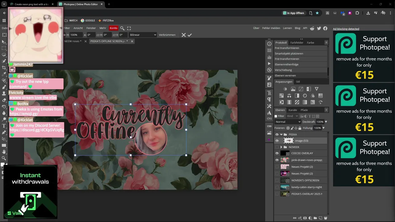This screenshot has width=395, height=222.
Task: Hide the CEECEE OVERLAY layer
Action: (x=277, y=153)
